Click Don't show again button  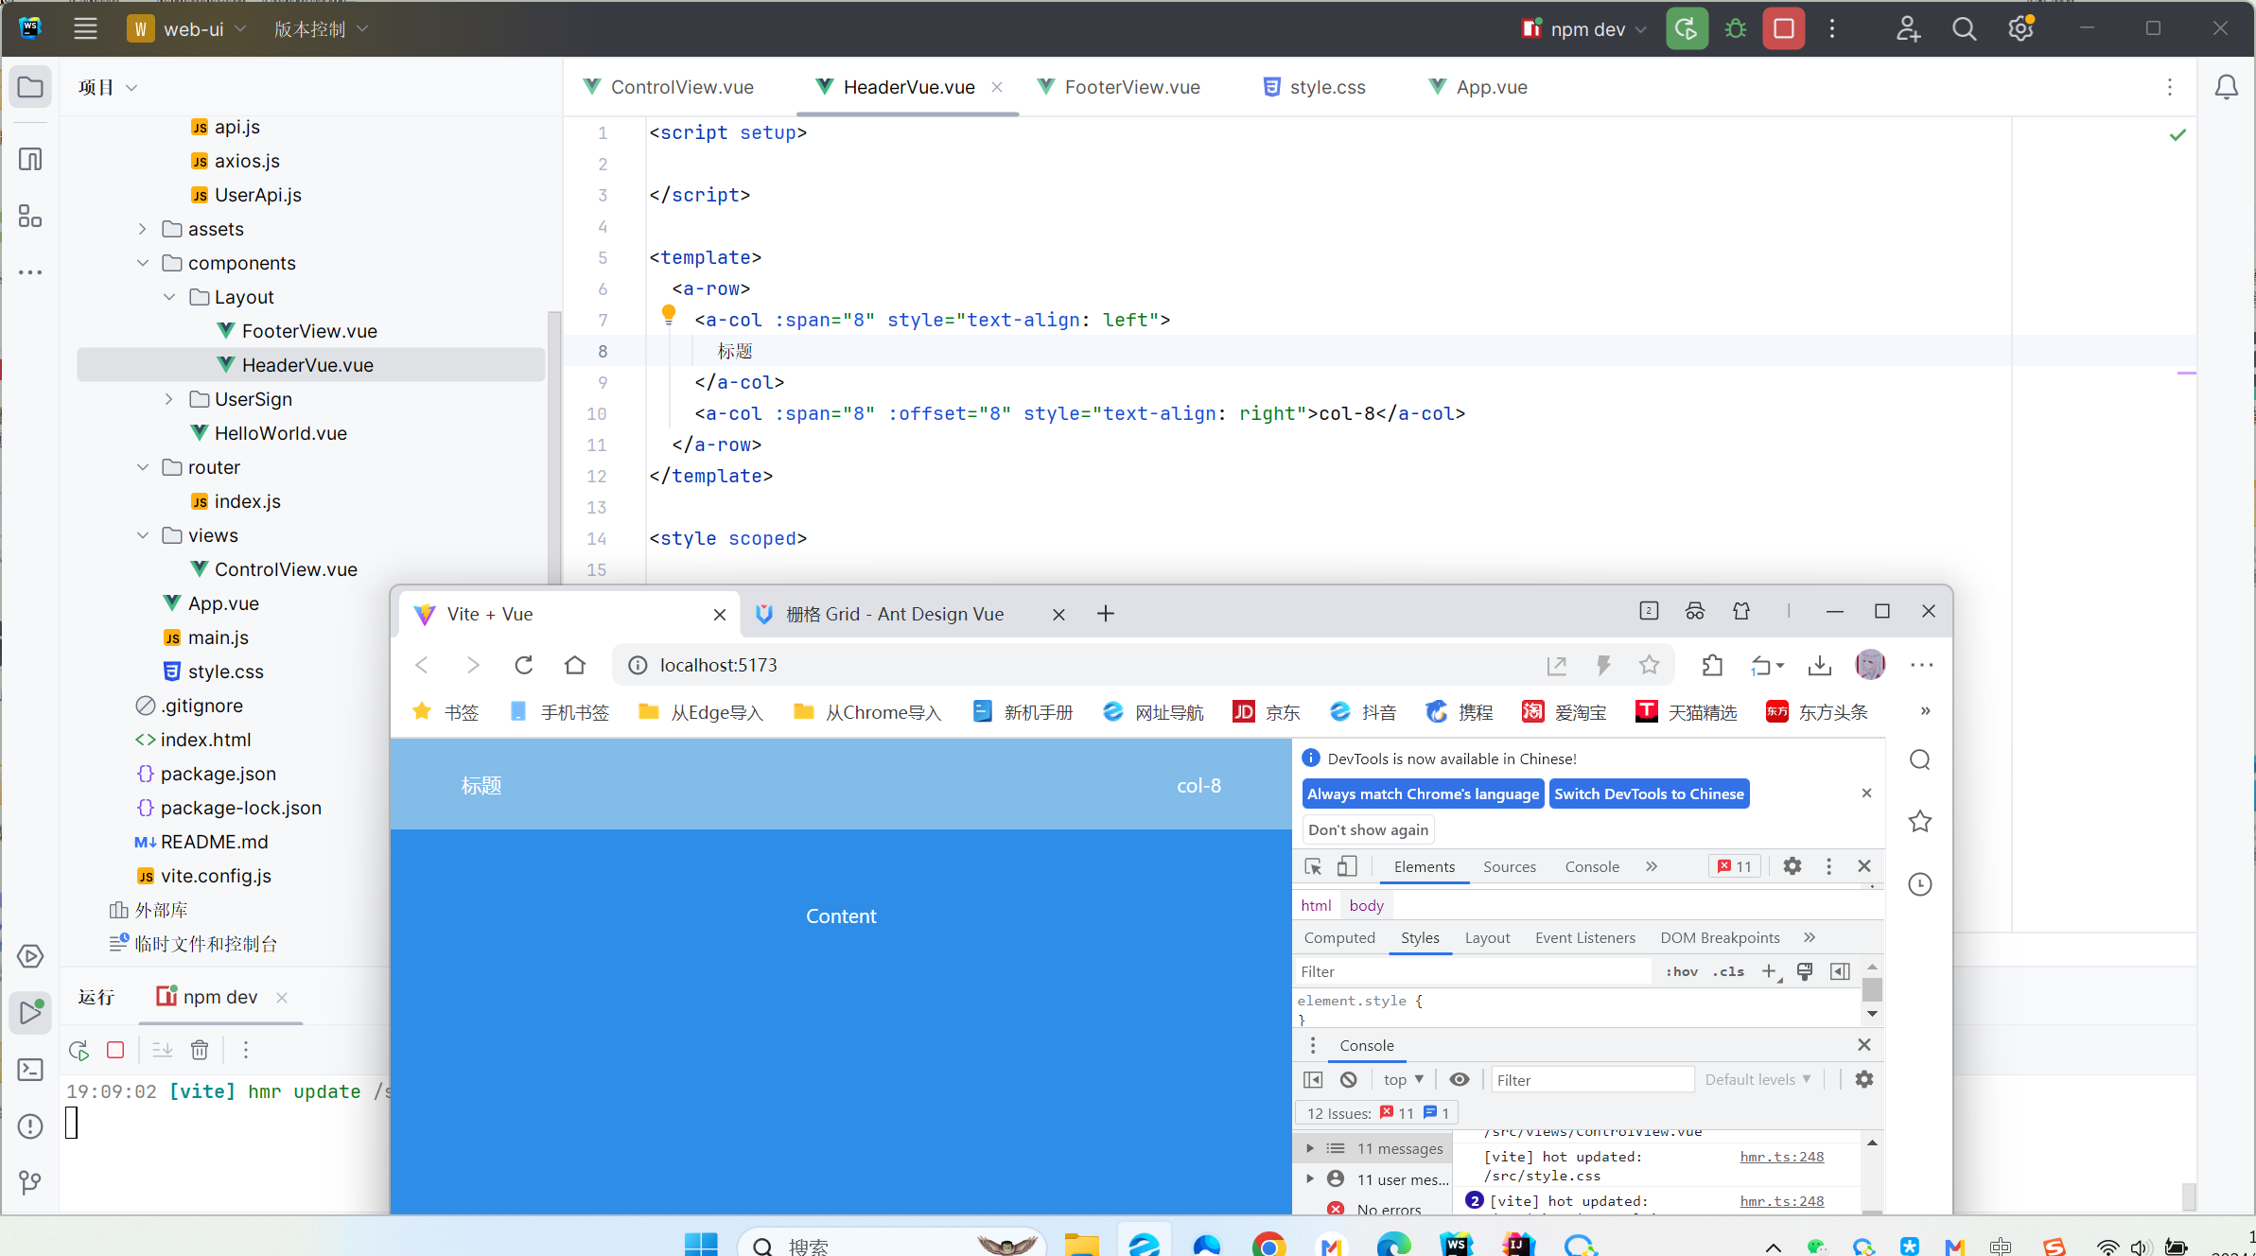tap(1368, 829)
